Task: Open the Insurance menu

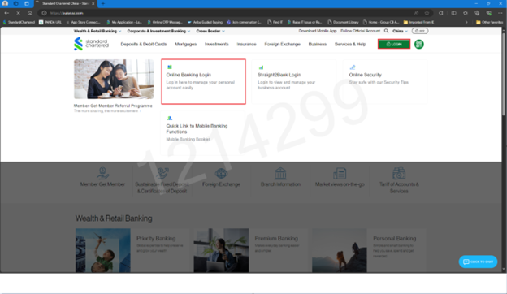Action: 246,44
